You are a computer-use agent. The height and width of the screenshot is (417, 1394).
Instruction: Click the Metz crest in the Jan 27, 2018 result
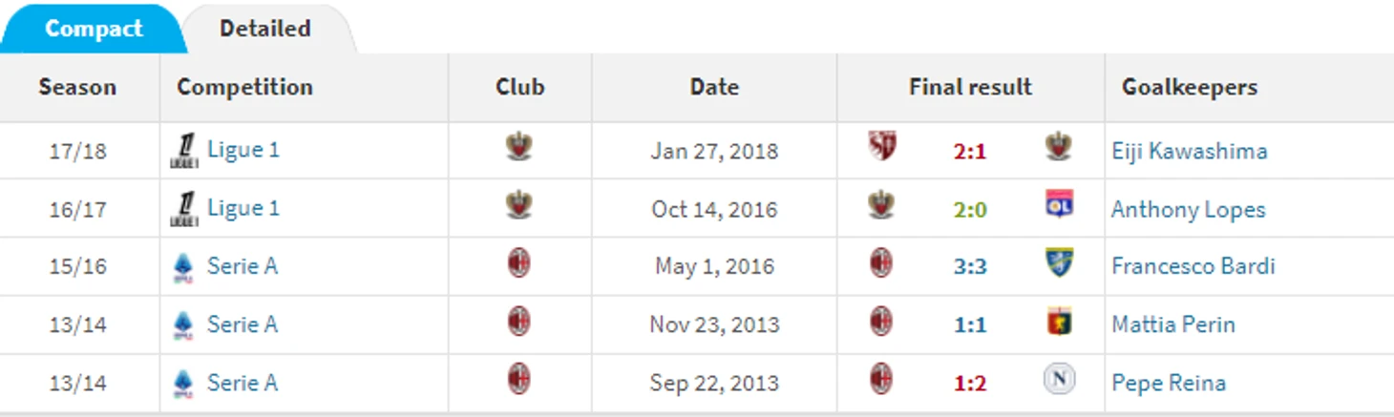[882, 147]
